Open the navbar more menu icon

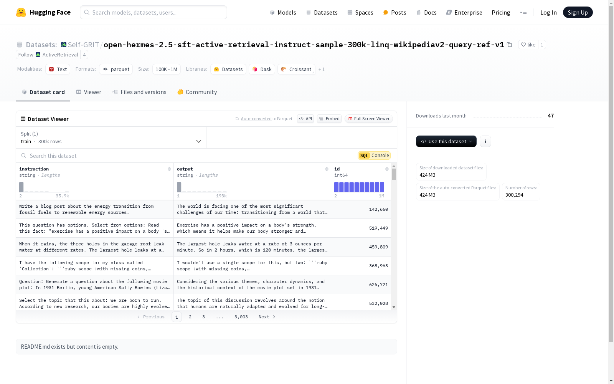pos(523,12)
